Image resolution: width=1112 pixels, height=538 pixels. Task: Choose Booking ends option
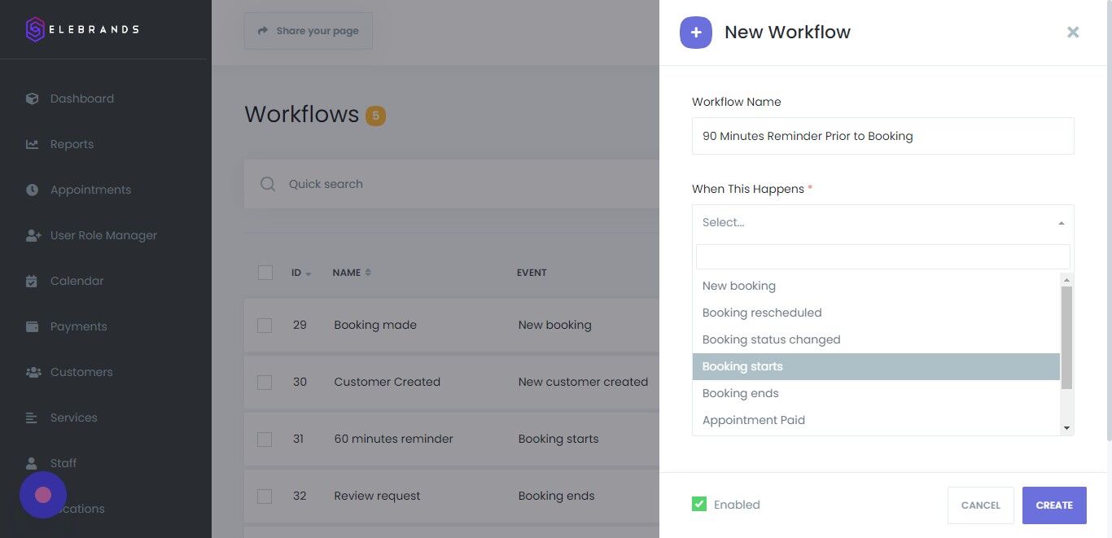pos(876,393)
